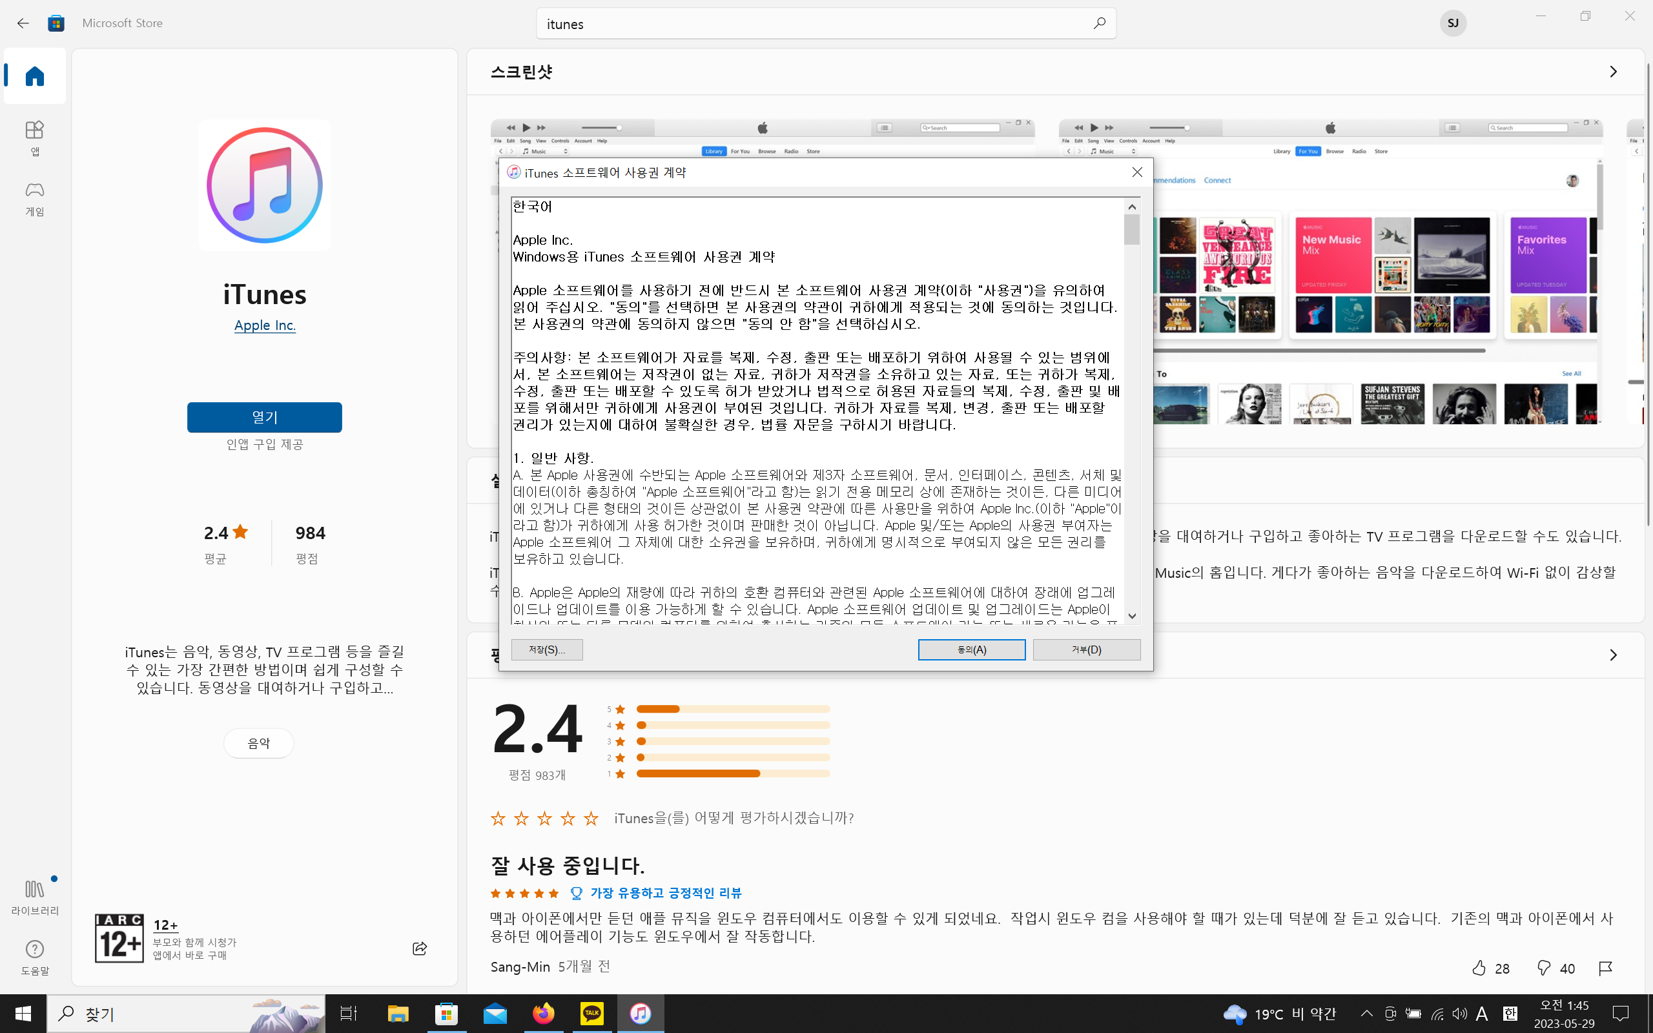Viewport: 1653px width, 1033px height.
Task: Expand the screenshots section with chevron
Action: (1613, 72)
